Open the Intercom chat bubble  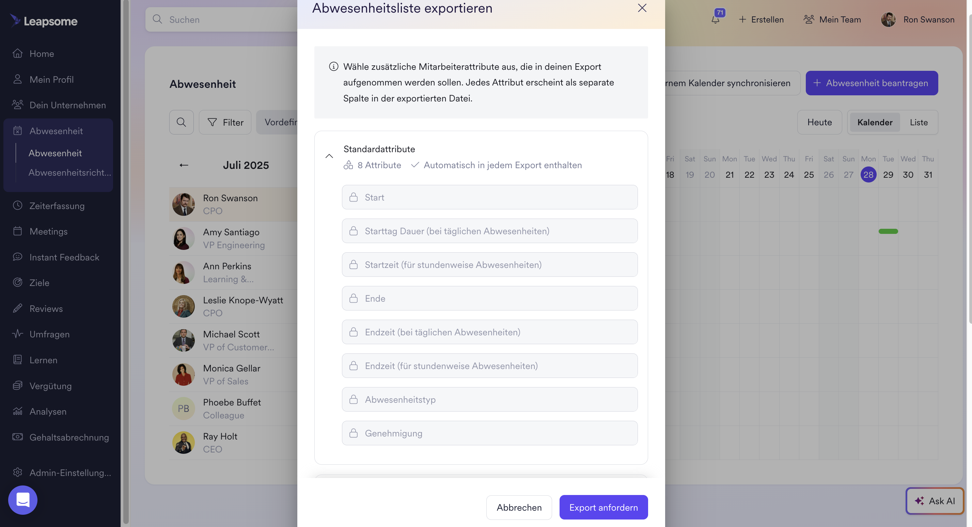point(22,500)
